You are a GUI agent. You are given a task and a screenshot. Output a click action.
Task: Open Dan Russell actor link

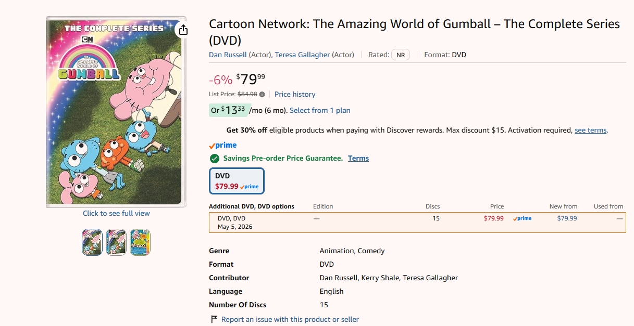click(x=228, y=55)
